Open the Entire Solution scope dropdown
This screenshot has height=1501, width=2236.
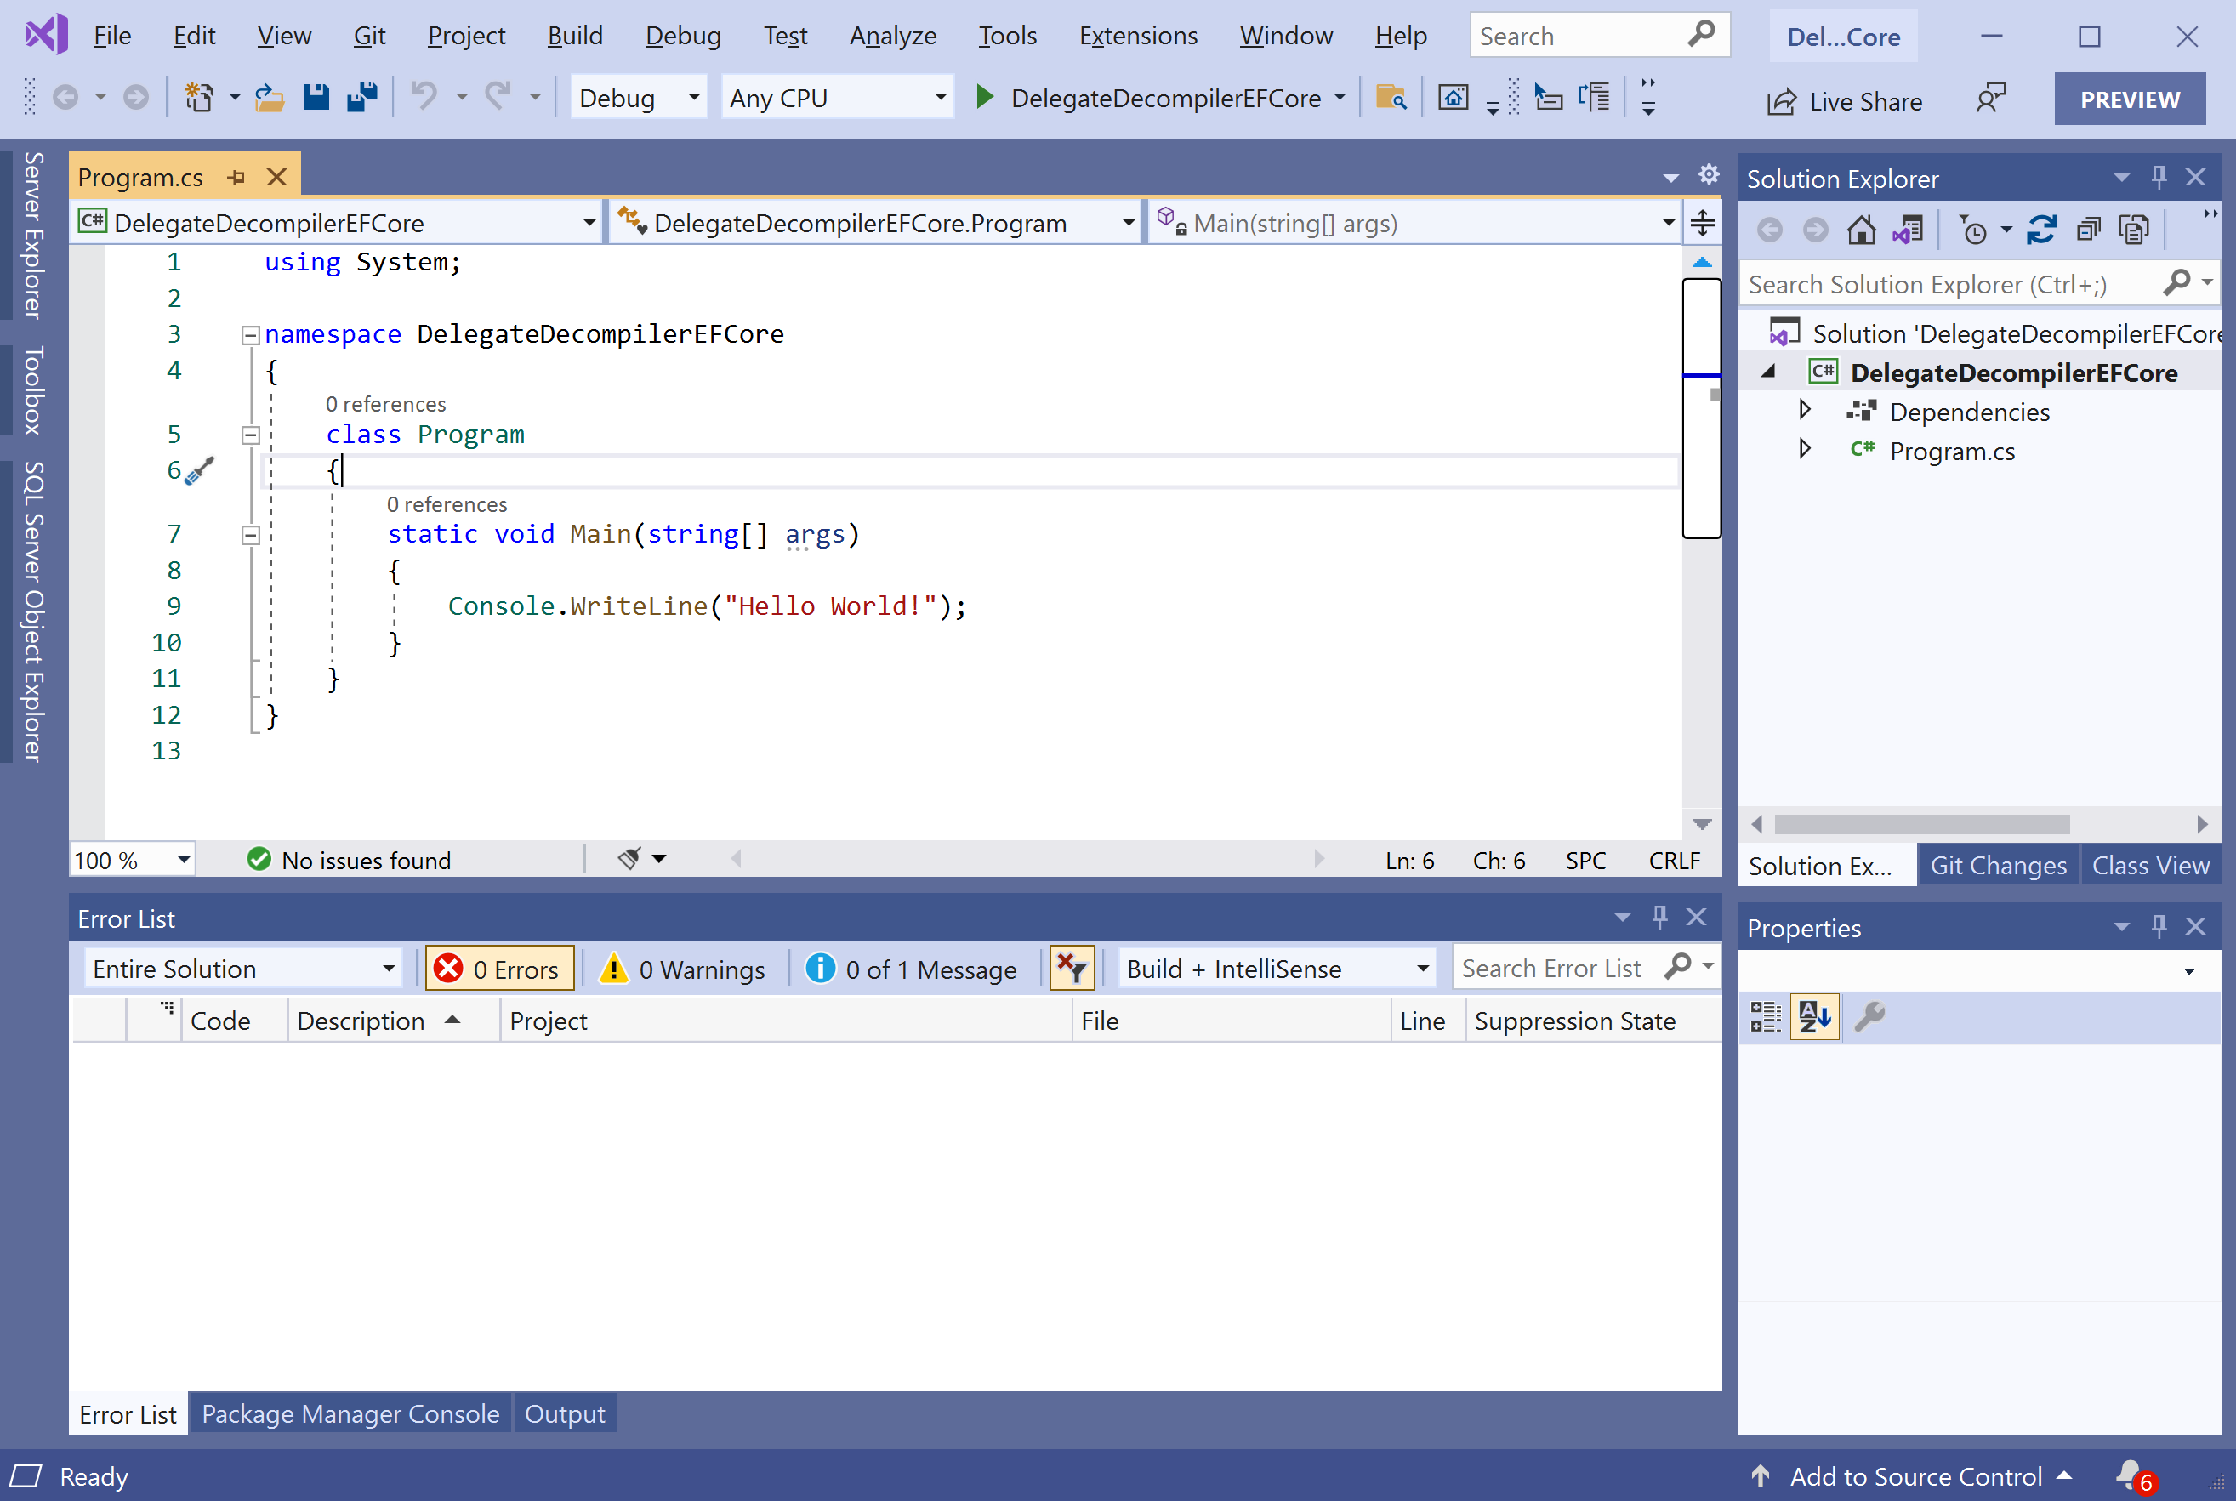[243, 969]
